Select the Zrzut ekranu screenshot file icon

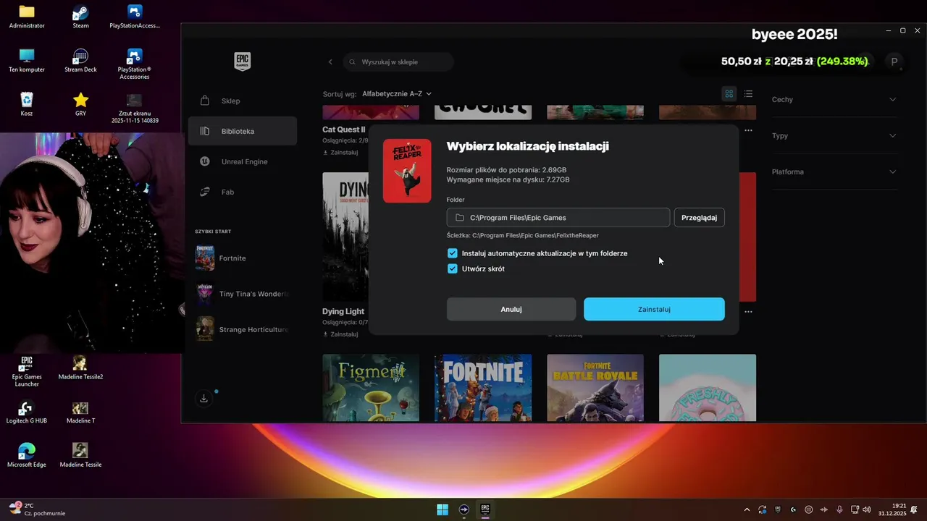tap(135, 109)
